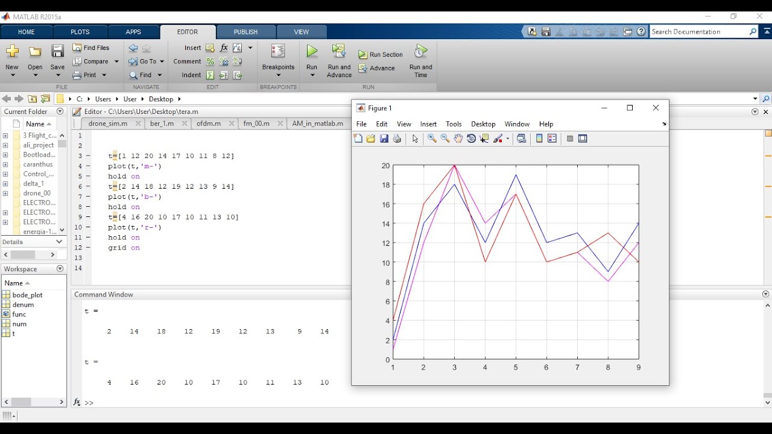Open the Compare dropdown arrow

116,61
